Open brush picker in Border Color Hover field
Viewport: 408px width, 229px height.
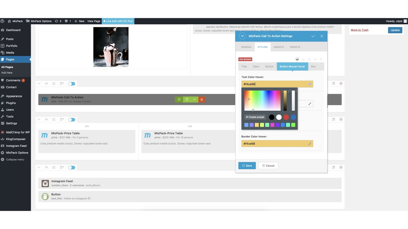(310, 144)
